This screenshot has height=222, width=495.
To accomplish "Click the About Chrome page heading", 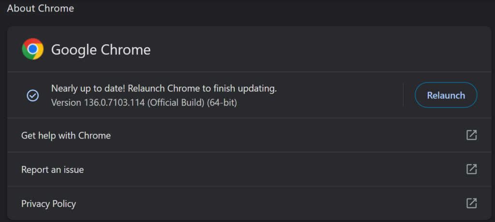I will tap(41, 8).
